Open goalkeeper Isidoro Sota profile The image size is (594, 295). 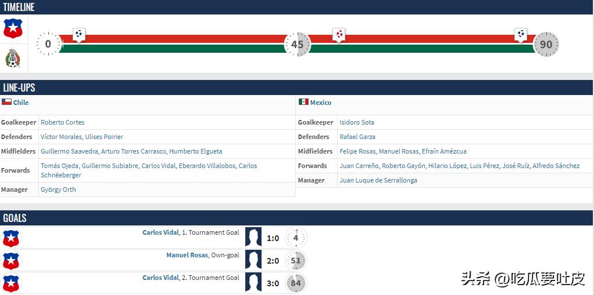click(357, 122)
